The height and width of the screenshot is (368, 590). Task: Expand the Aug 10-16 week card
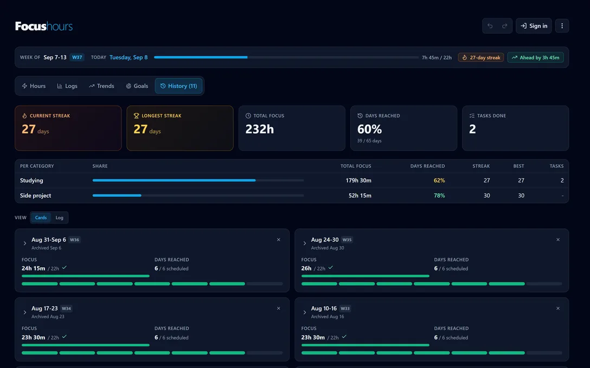coord(304,312)
